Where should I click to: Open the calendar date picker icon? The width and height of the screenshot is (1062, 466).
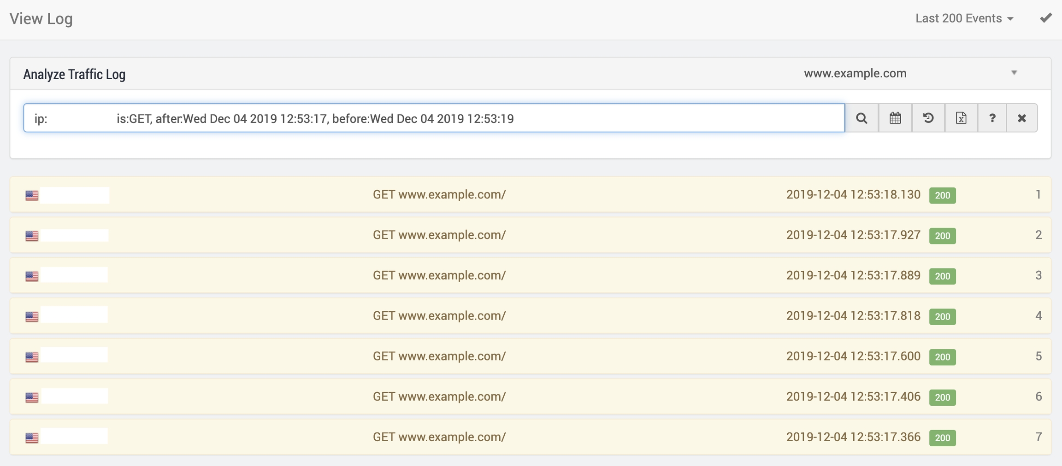(895, 118)
